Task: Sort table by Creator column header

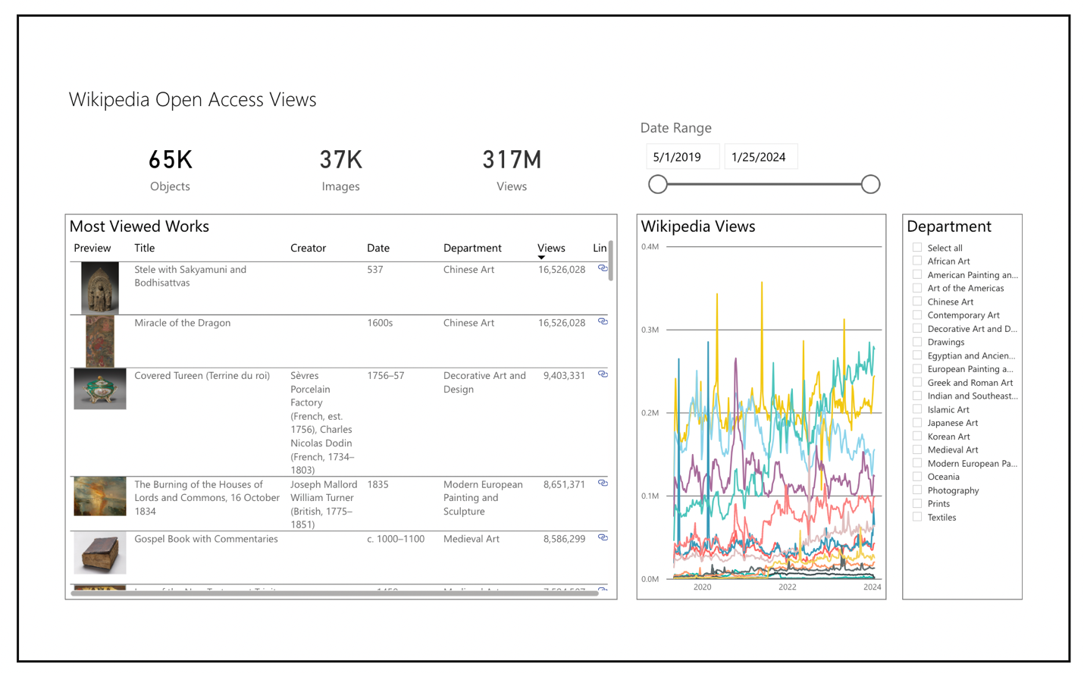Action: coord(308,248)
